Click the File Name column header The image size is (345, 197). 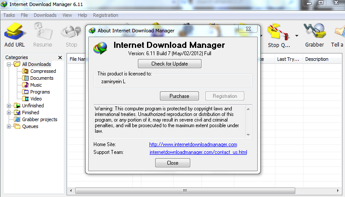coord(77,59)
